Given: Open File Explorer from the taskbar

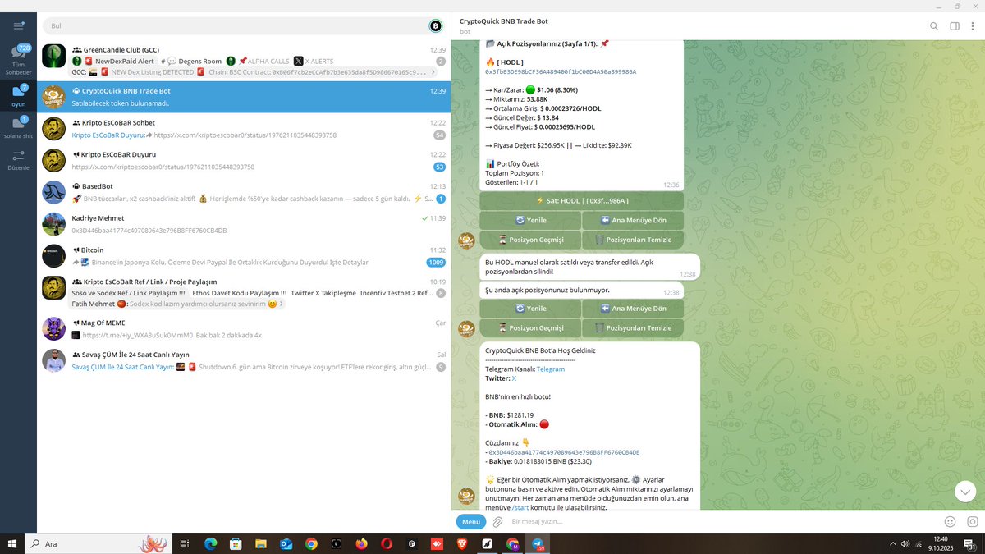Looking at the screenshot, I should 261,543.
